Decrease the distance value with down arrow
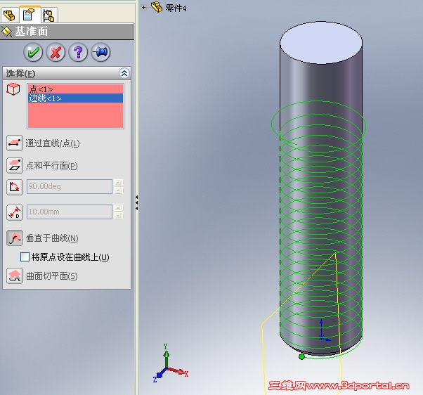The width and height of the screenshot is (423, 395). click(119, 216)
